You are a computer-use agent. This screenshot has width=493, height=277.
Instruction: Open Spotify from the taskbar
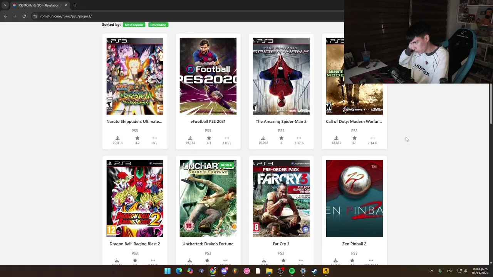(x=292, y=271)
